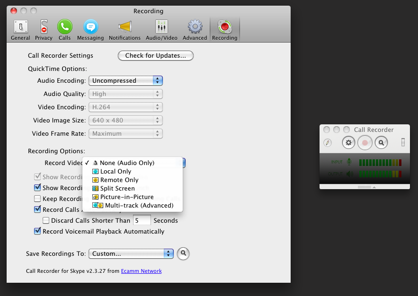Click the output level meter
This screenshot has width=418, height=296.
click(381, 174)
